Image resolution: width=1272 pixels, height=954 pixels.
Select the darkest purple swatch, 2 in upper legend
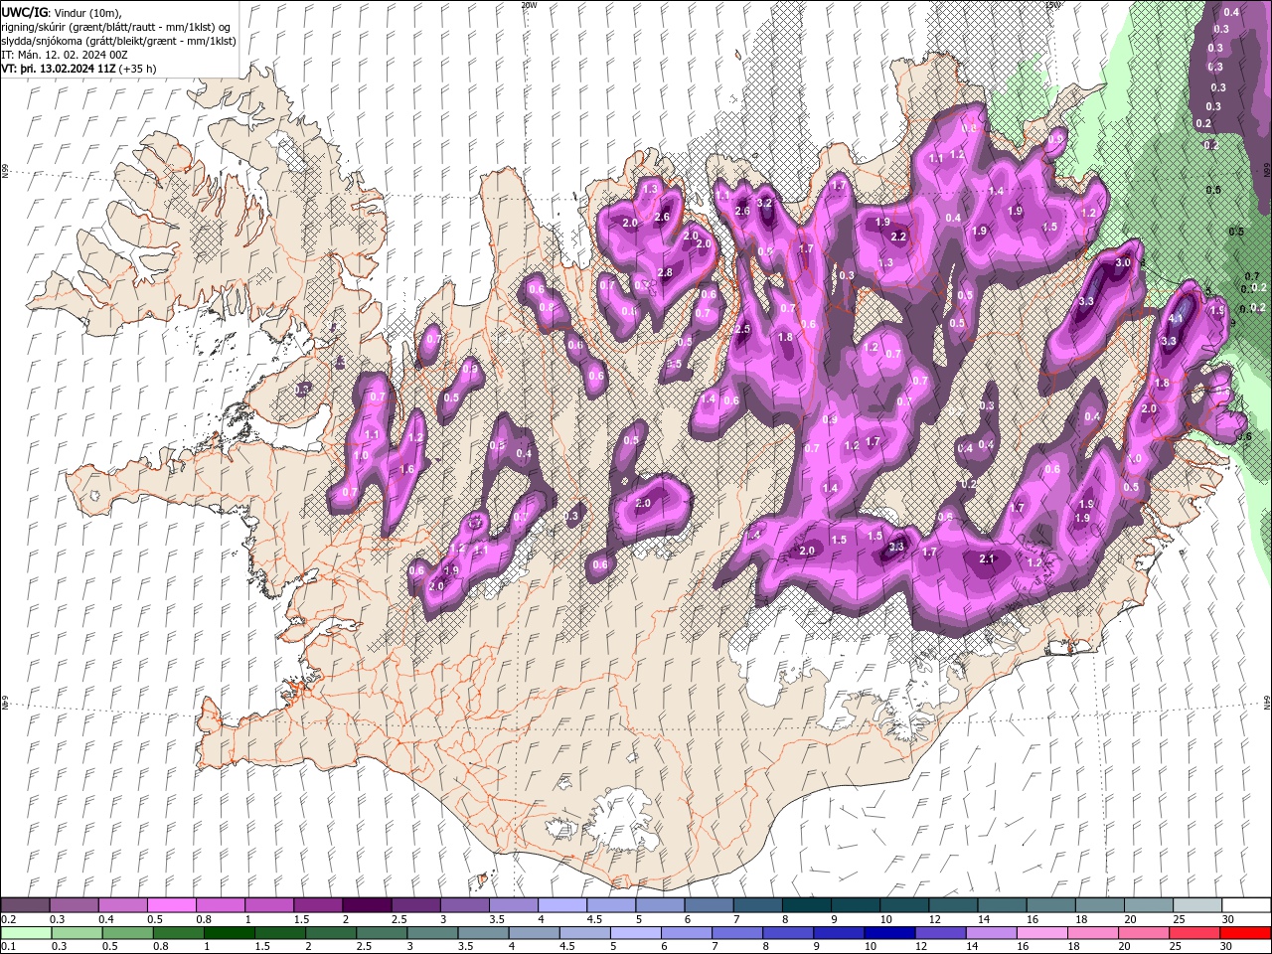point(368,905)
